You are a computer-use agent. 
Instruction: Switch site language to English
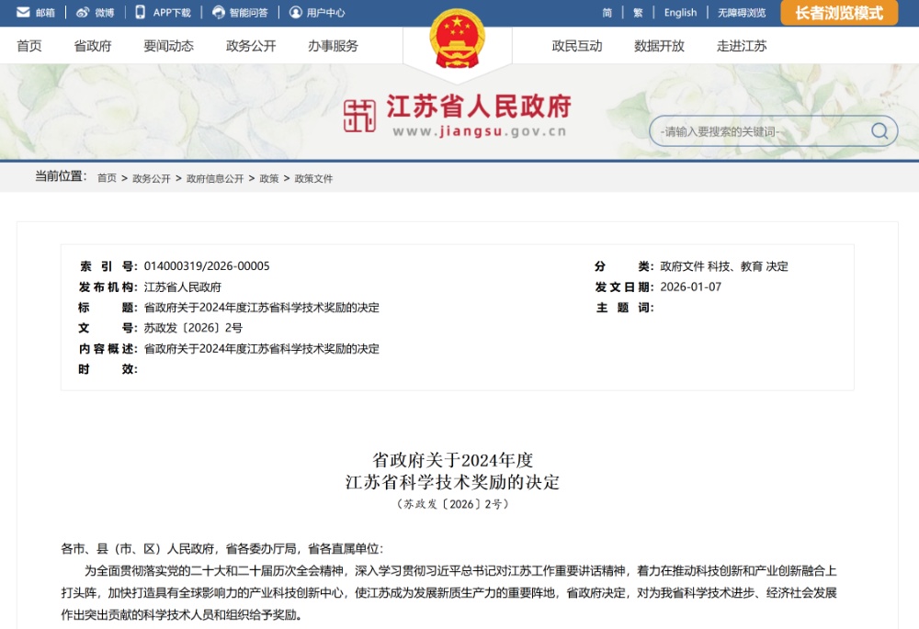pos(680,13)
